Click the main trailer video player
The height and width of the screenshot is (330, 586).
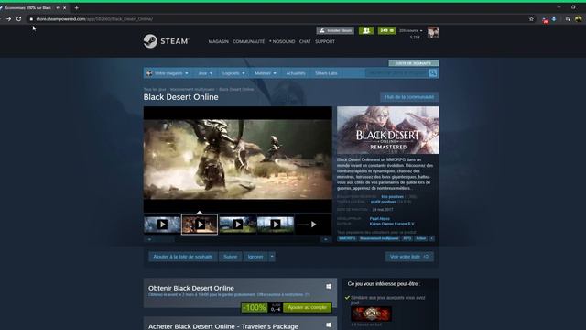238,159
